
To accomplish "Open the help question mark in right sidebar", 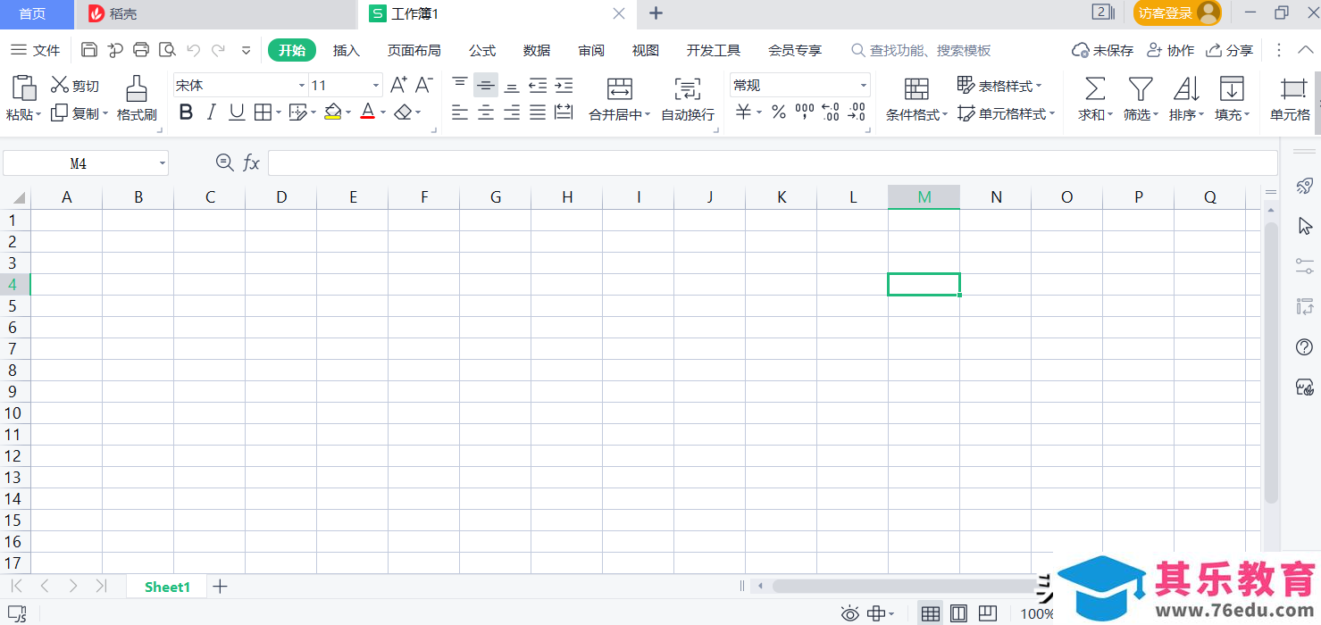I will pyautogui.click(x=1305, y=347).
